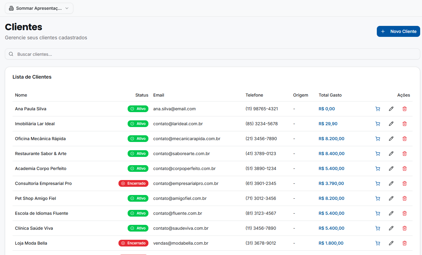Click the Encerrado badge on Consultoria Empresarial Pro
The image size is (422, 255).
coord(133,183)
